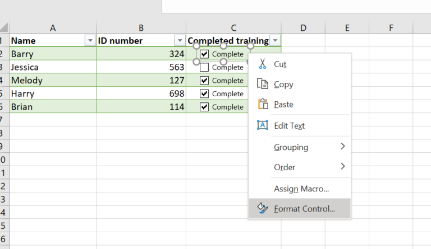Click the Format Control icon
This screenshot has width=431, height=249.
click(x=262, y=209)
